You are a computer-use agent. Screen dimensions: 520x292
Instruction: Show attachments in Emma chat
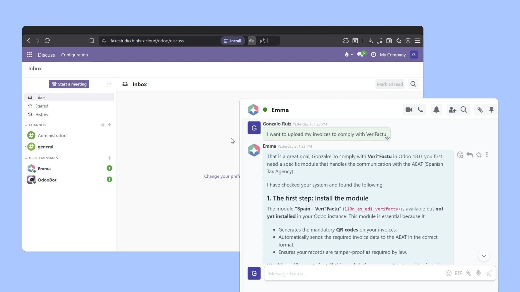click(480, 110)
